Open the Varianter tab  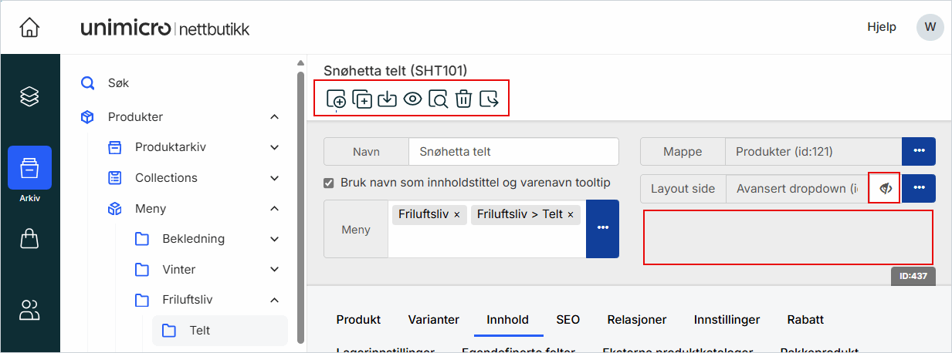[x=434, y=320]
